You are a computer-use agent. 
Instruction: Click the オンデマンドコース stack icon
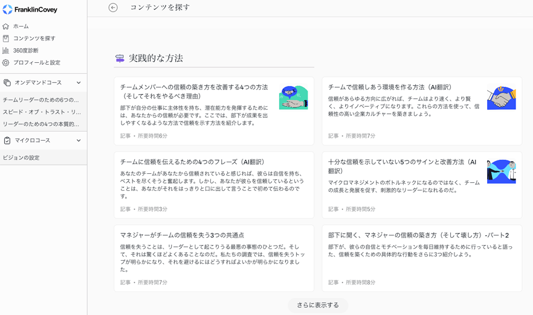click(7, 83)
